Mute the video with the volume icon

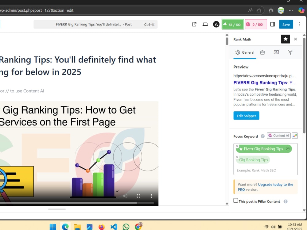pos(125,196)
